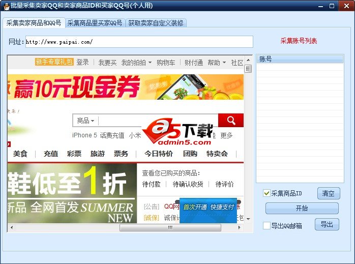Viewport: 355px width, 264px height.
Task: Open the 购物车 link
Action: coord(166,63)
